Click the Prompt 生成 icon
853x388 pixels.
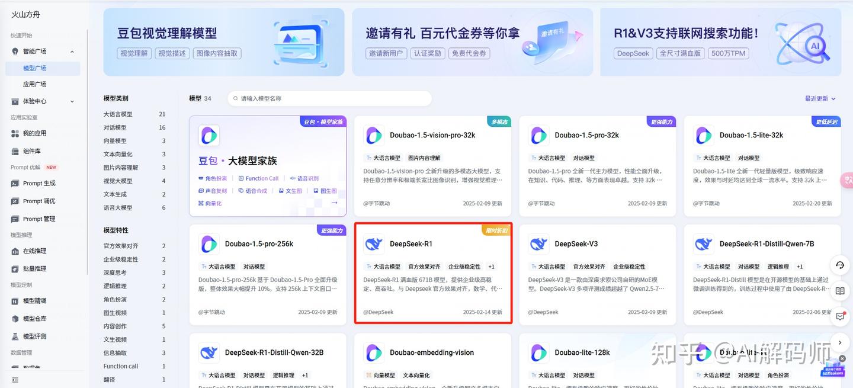click(15, 184)
